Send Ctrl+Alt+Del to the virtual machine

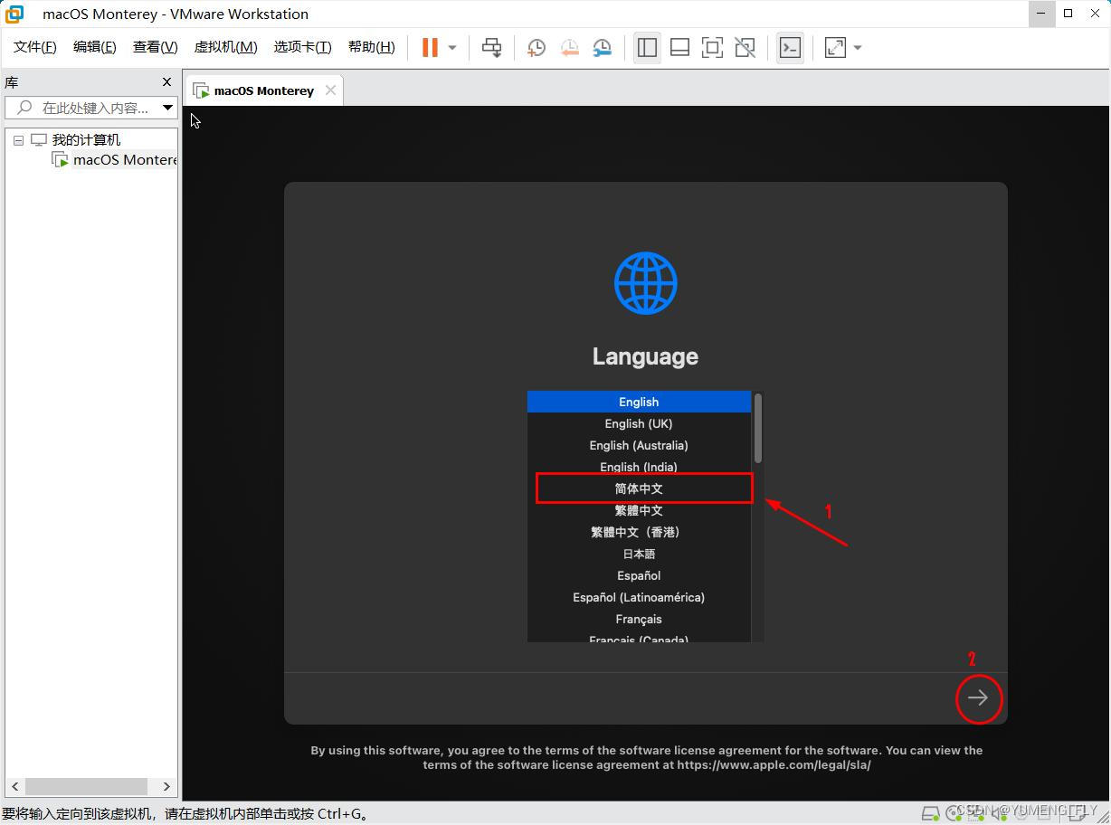tap(491, 48)
